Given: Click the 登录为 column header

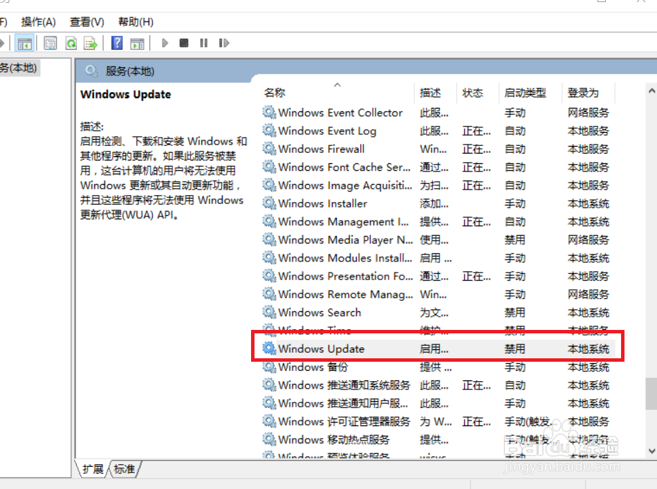Looking at the screenshot, I should coord(589,93).
